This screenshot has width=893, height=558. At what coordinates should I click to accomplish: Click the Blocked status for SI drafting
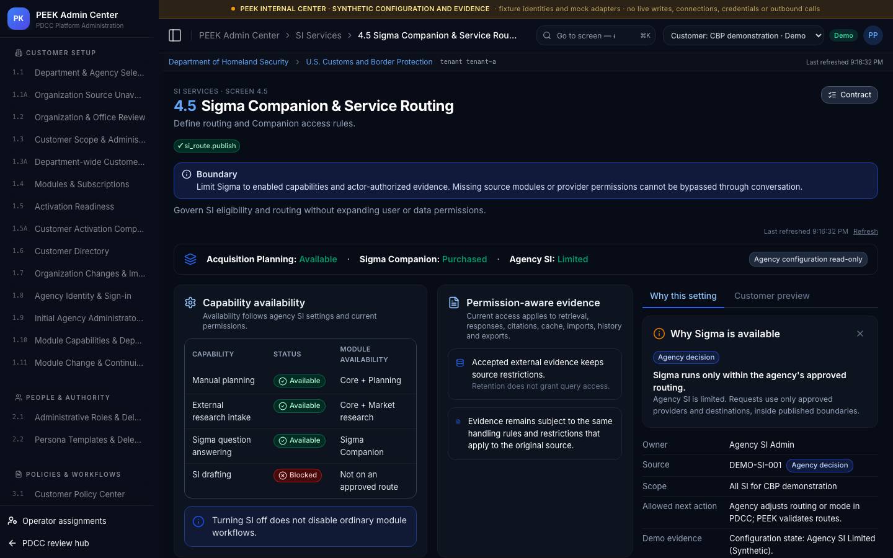298,476
